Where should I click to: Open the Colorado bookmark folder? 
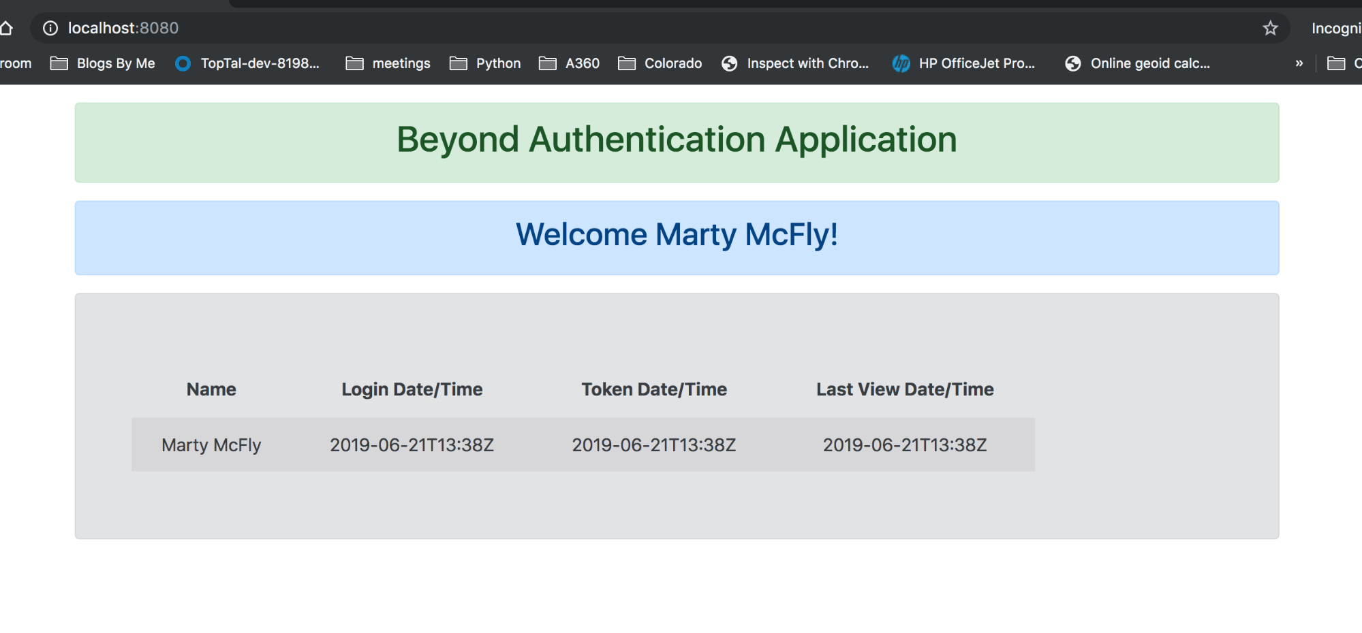tap(660, 63)
